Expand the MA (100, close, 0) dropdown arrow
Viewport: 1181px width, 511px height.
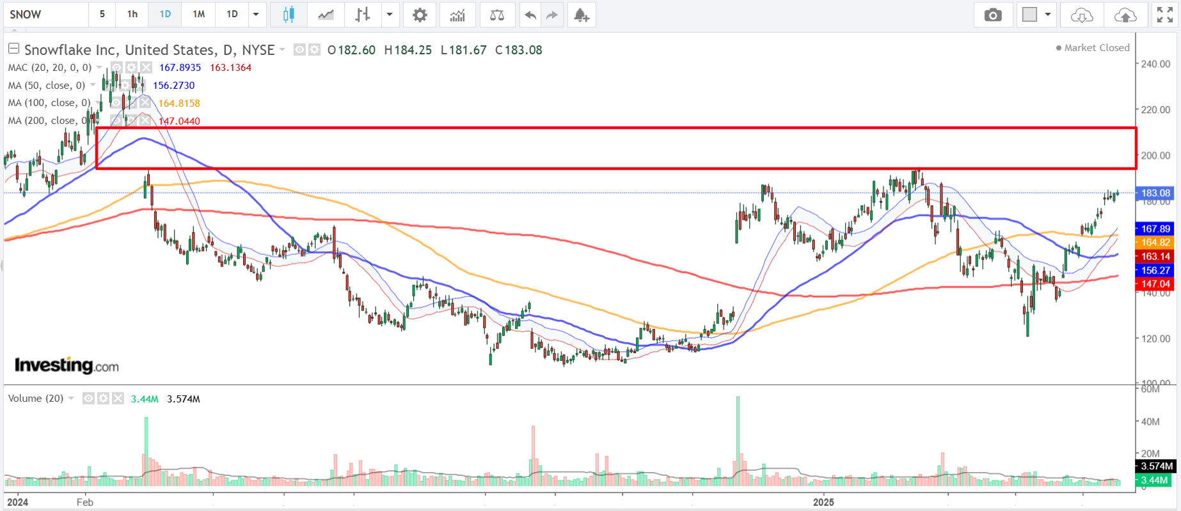(98, 103)
